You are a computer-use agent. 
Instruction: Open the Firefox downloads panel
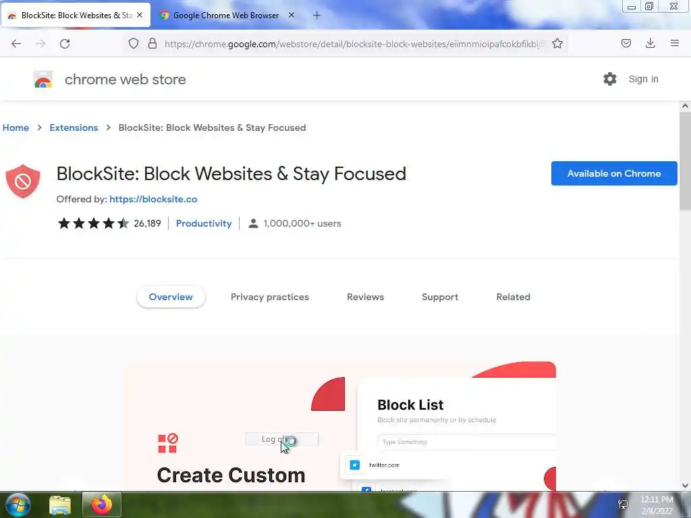click(x=650, y=43)
